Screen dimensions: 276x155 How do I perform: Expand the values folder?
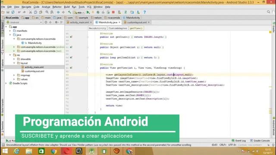point(14,79)
